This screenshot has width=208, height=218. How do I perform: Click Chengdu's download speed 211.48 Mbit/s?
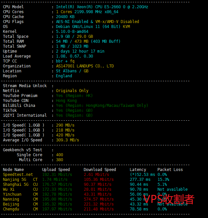(x=96, y=209)
